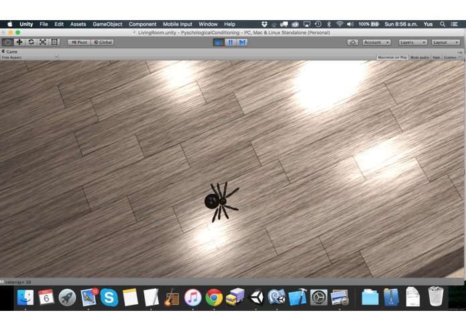Open the Layers dropdown
Image resolution: width=466 pixels, height=331 pixels.
click(413, 42)
